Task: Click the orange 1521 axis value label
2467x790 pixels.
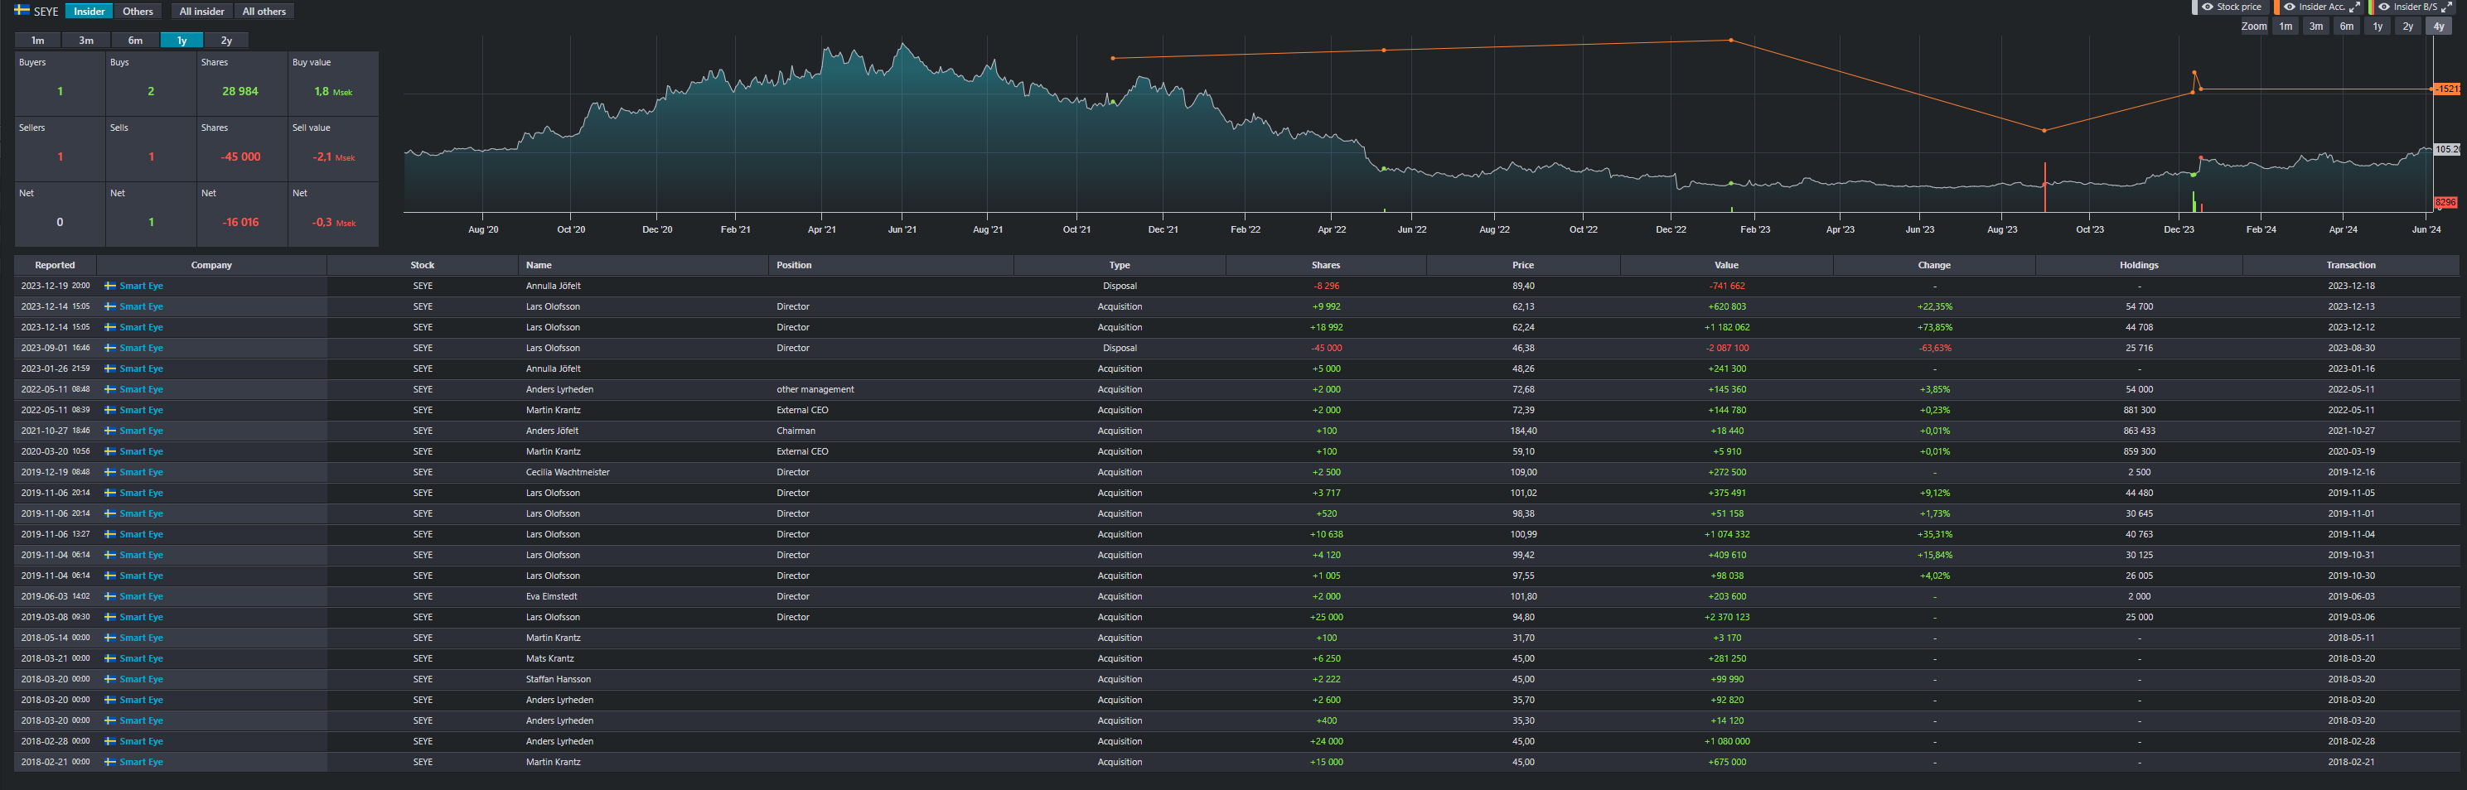Action: 2447,89
